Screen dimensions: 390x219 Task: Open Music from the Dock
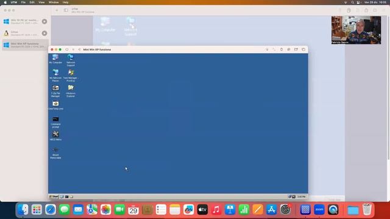pos(216,209)
